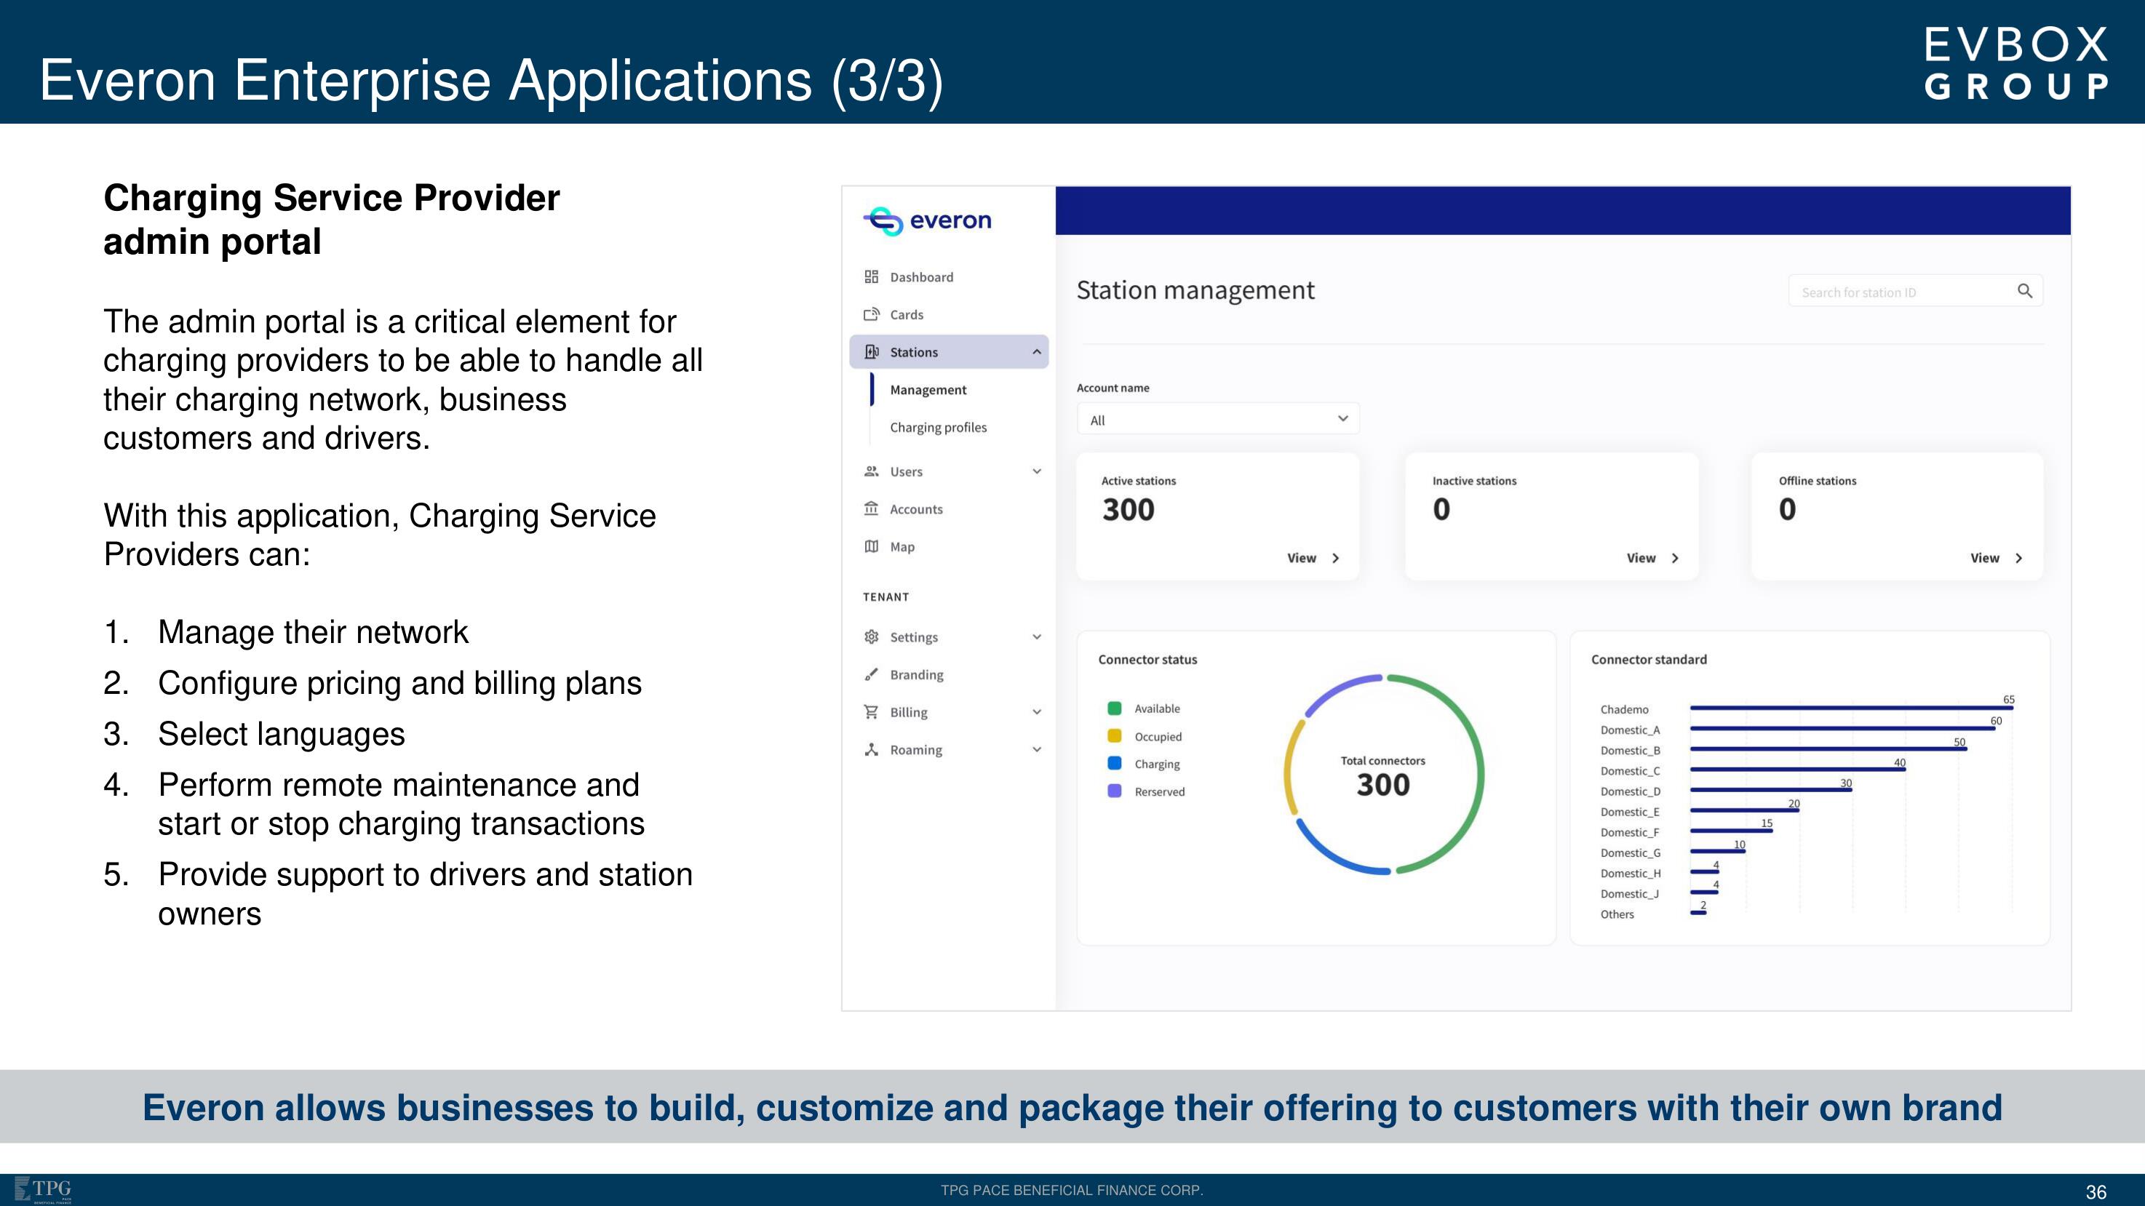The image size is (2145, 1206).
Task: Click the Map icon in the sidebar
Action: click(x=871, y=547)
